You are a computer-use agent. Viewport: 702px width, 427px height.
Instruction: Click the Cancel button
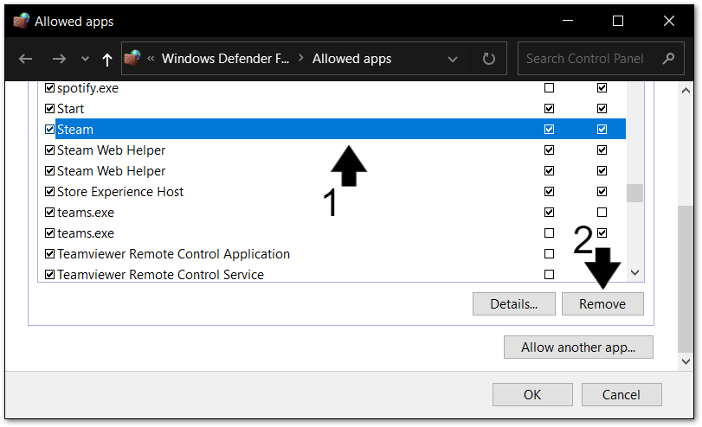[x=621, y=395]
